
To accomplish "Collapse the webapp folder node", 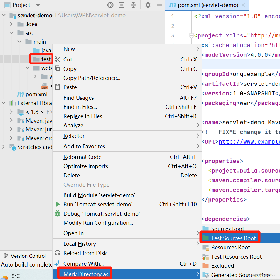I will [27, 68].
